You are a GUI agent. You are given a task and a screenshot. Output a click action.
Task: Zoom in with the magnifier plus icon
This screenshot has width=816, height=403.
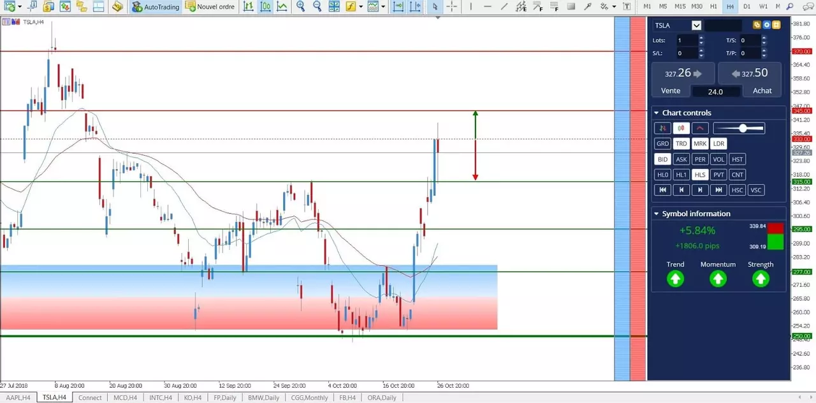pyautogui.click(x=301, y=7)
